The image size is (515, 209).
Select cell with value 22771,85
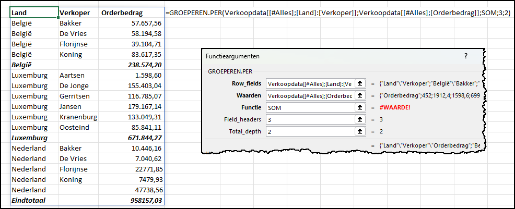click(132, 169)
